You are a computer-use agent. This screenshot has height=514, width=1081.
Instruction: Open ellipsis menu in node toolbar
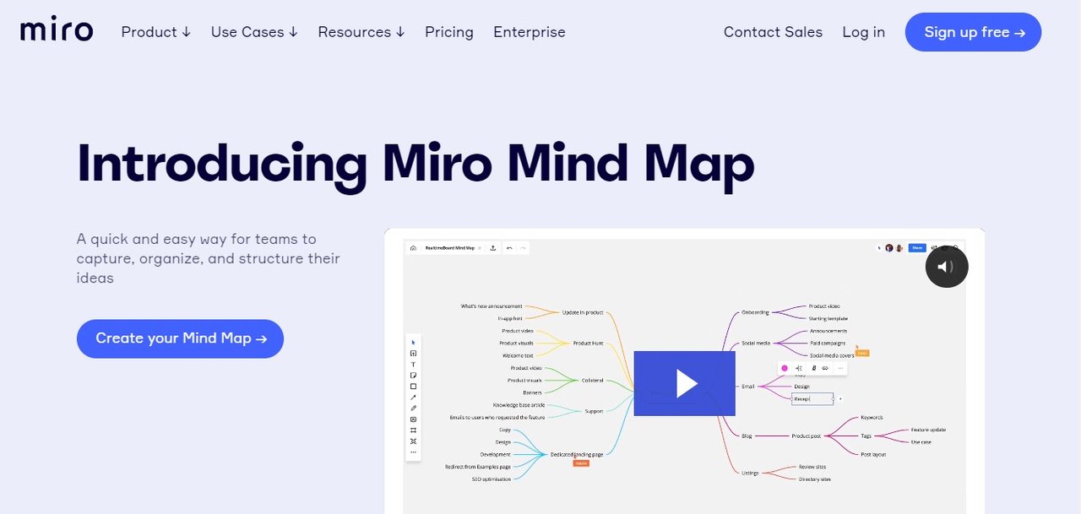pos(839,368)
